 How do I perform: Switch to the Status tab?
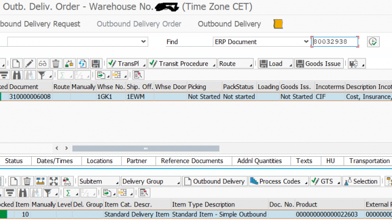click(x=14, y=161)
